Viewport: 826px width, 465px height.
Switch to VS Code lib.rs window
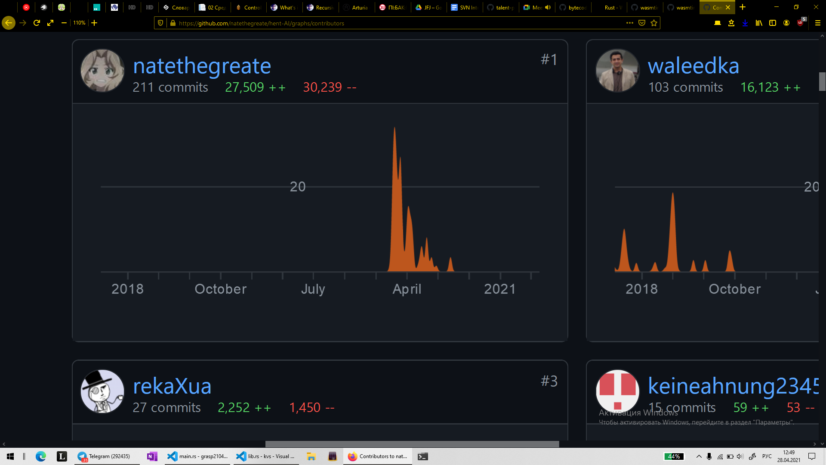pyautogui.click(x=266, y=456)
